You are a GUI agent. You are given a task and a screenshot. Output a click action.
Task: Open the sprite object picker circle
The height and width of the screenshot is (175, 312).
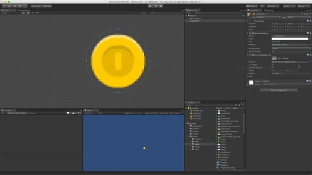310,36
